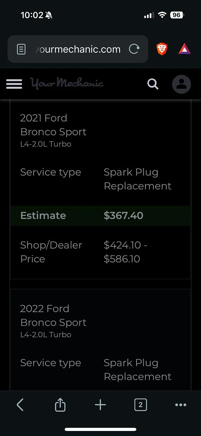Image resolution: width=201 pixels, height=436 pixels.
Task: Tap the highlighted $367.40 estimate row
Action: click(100, 216)
